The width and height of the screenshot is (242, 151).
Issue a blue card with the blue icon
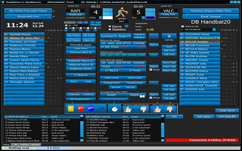click(91, 109)
